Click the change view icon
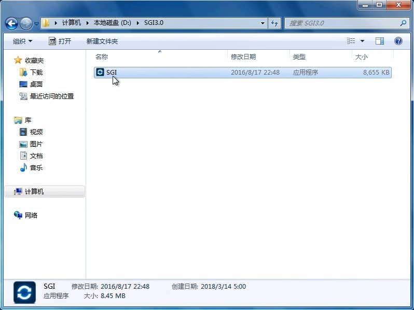This screenshot has width=414, height=310. [351, 41]
